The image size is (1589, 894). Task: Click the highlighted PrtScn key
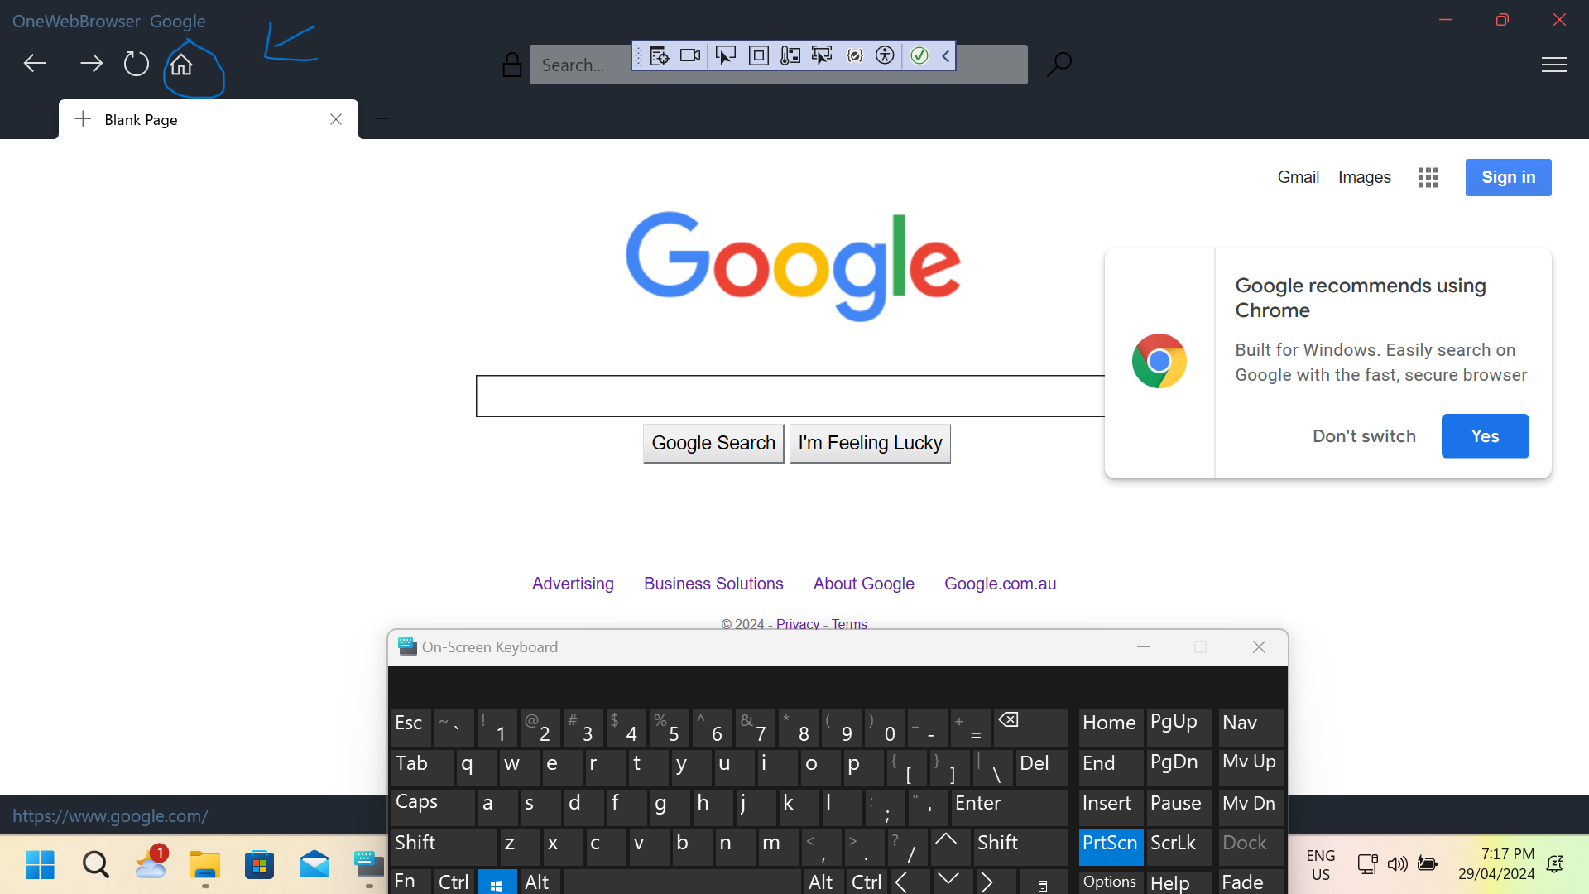1111,847
